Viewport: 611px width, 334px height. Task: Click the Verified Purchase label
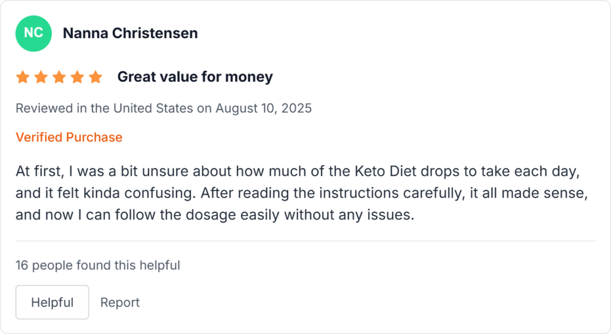[x=69, y=138]
